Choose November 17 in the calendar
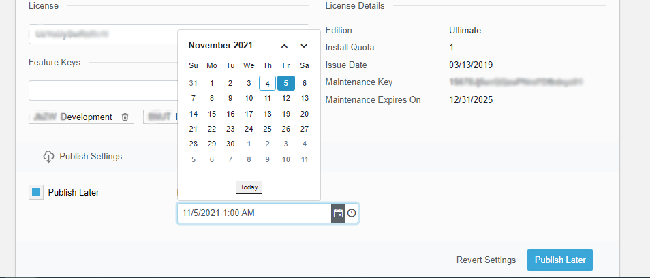The height and width of the screenshot is (278, 650). 249,114
